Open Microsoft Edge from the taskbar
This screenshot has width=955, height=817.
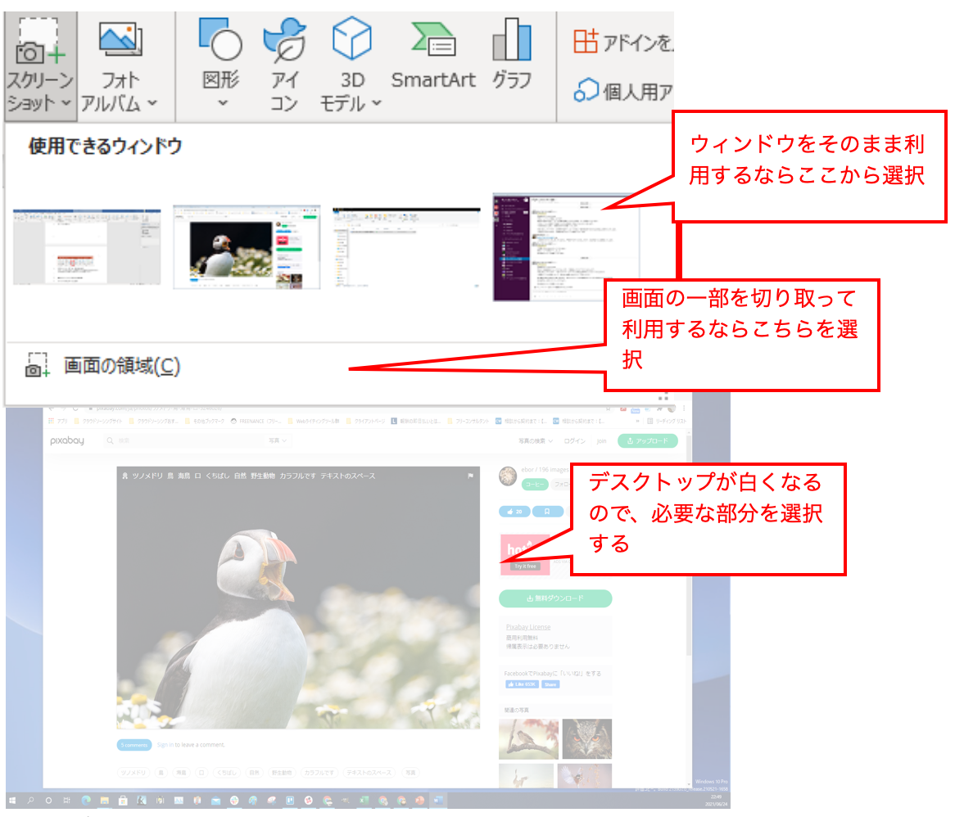[86, 800]
